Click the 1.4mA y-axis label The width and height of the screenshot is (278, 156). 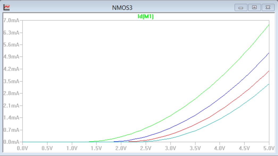(11, 117)
